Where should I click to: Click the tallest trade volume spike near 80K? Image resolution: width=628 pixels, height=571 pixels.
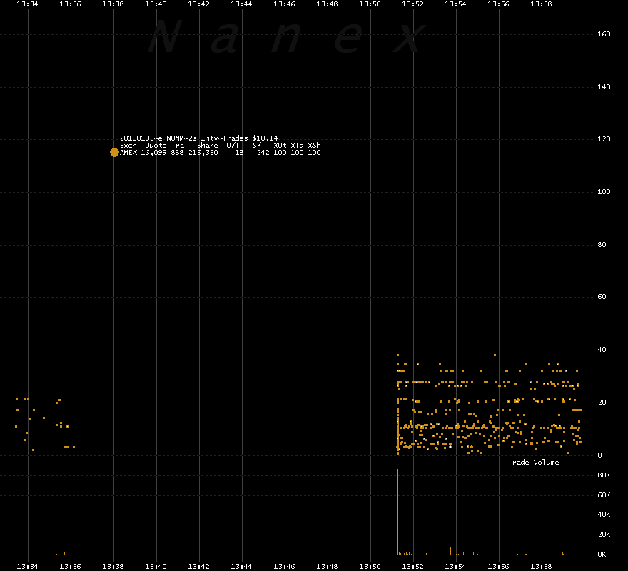[x=397, y=512]
